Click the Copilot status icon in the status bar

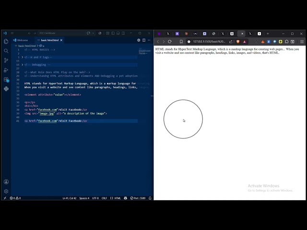pyautogui.click(x=126, y=198)
